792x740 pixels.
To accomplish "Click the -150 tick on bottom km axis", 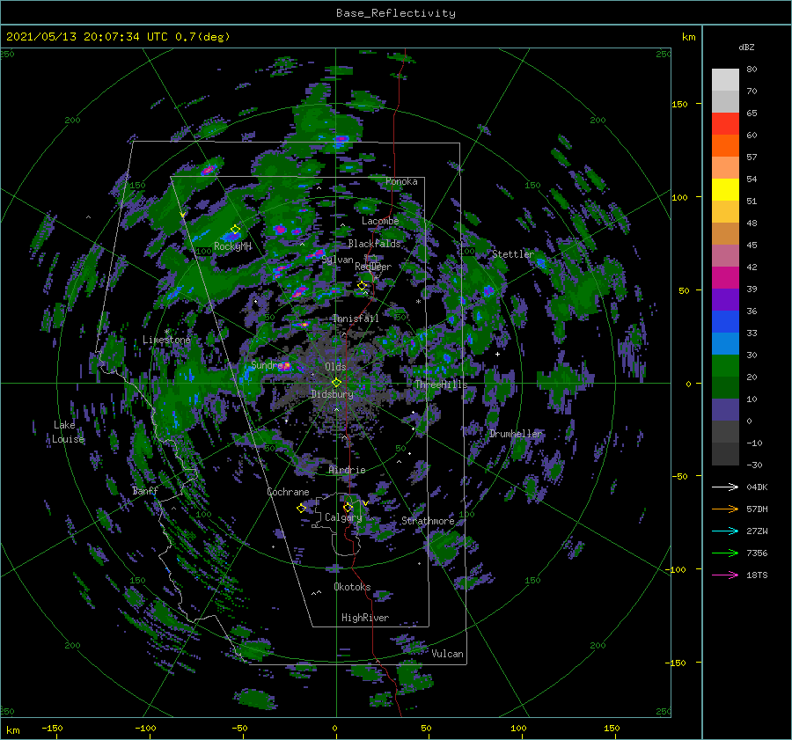I will [x=52, y=729].
